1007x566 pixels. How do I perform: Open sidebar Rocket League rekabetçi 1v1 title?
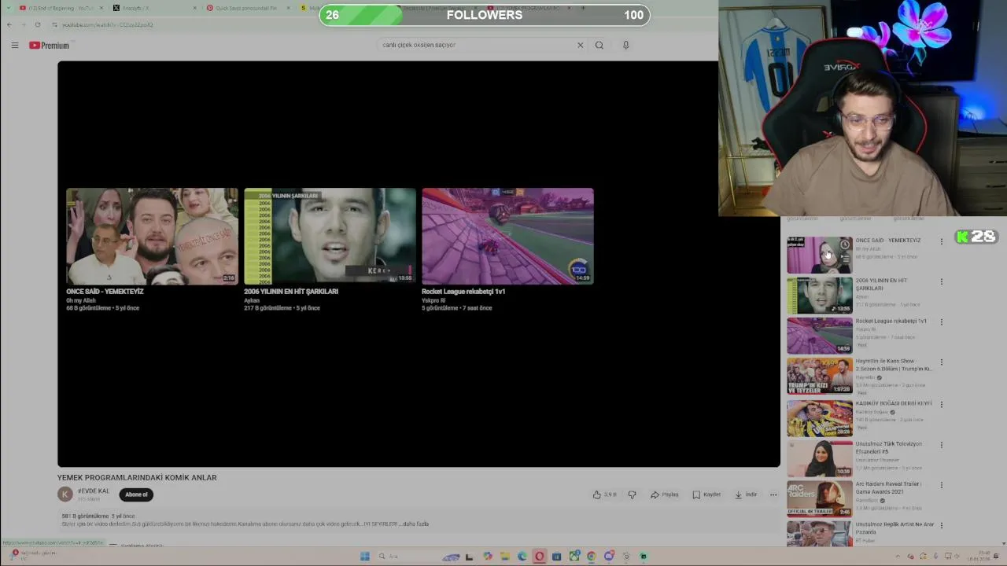891,321
